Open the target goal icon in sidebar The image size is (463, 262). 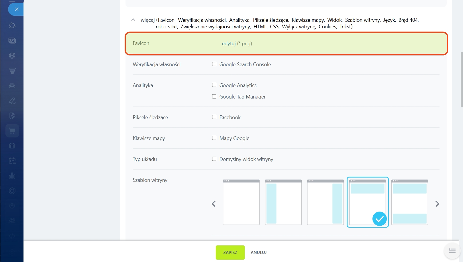12,56
